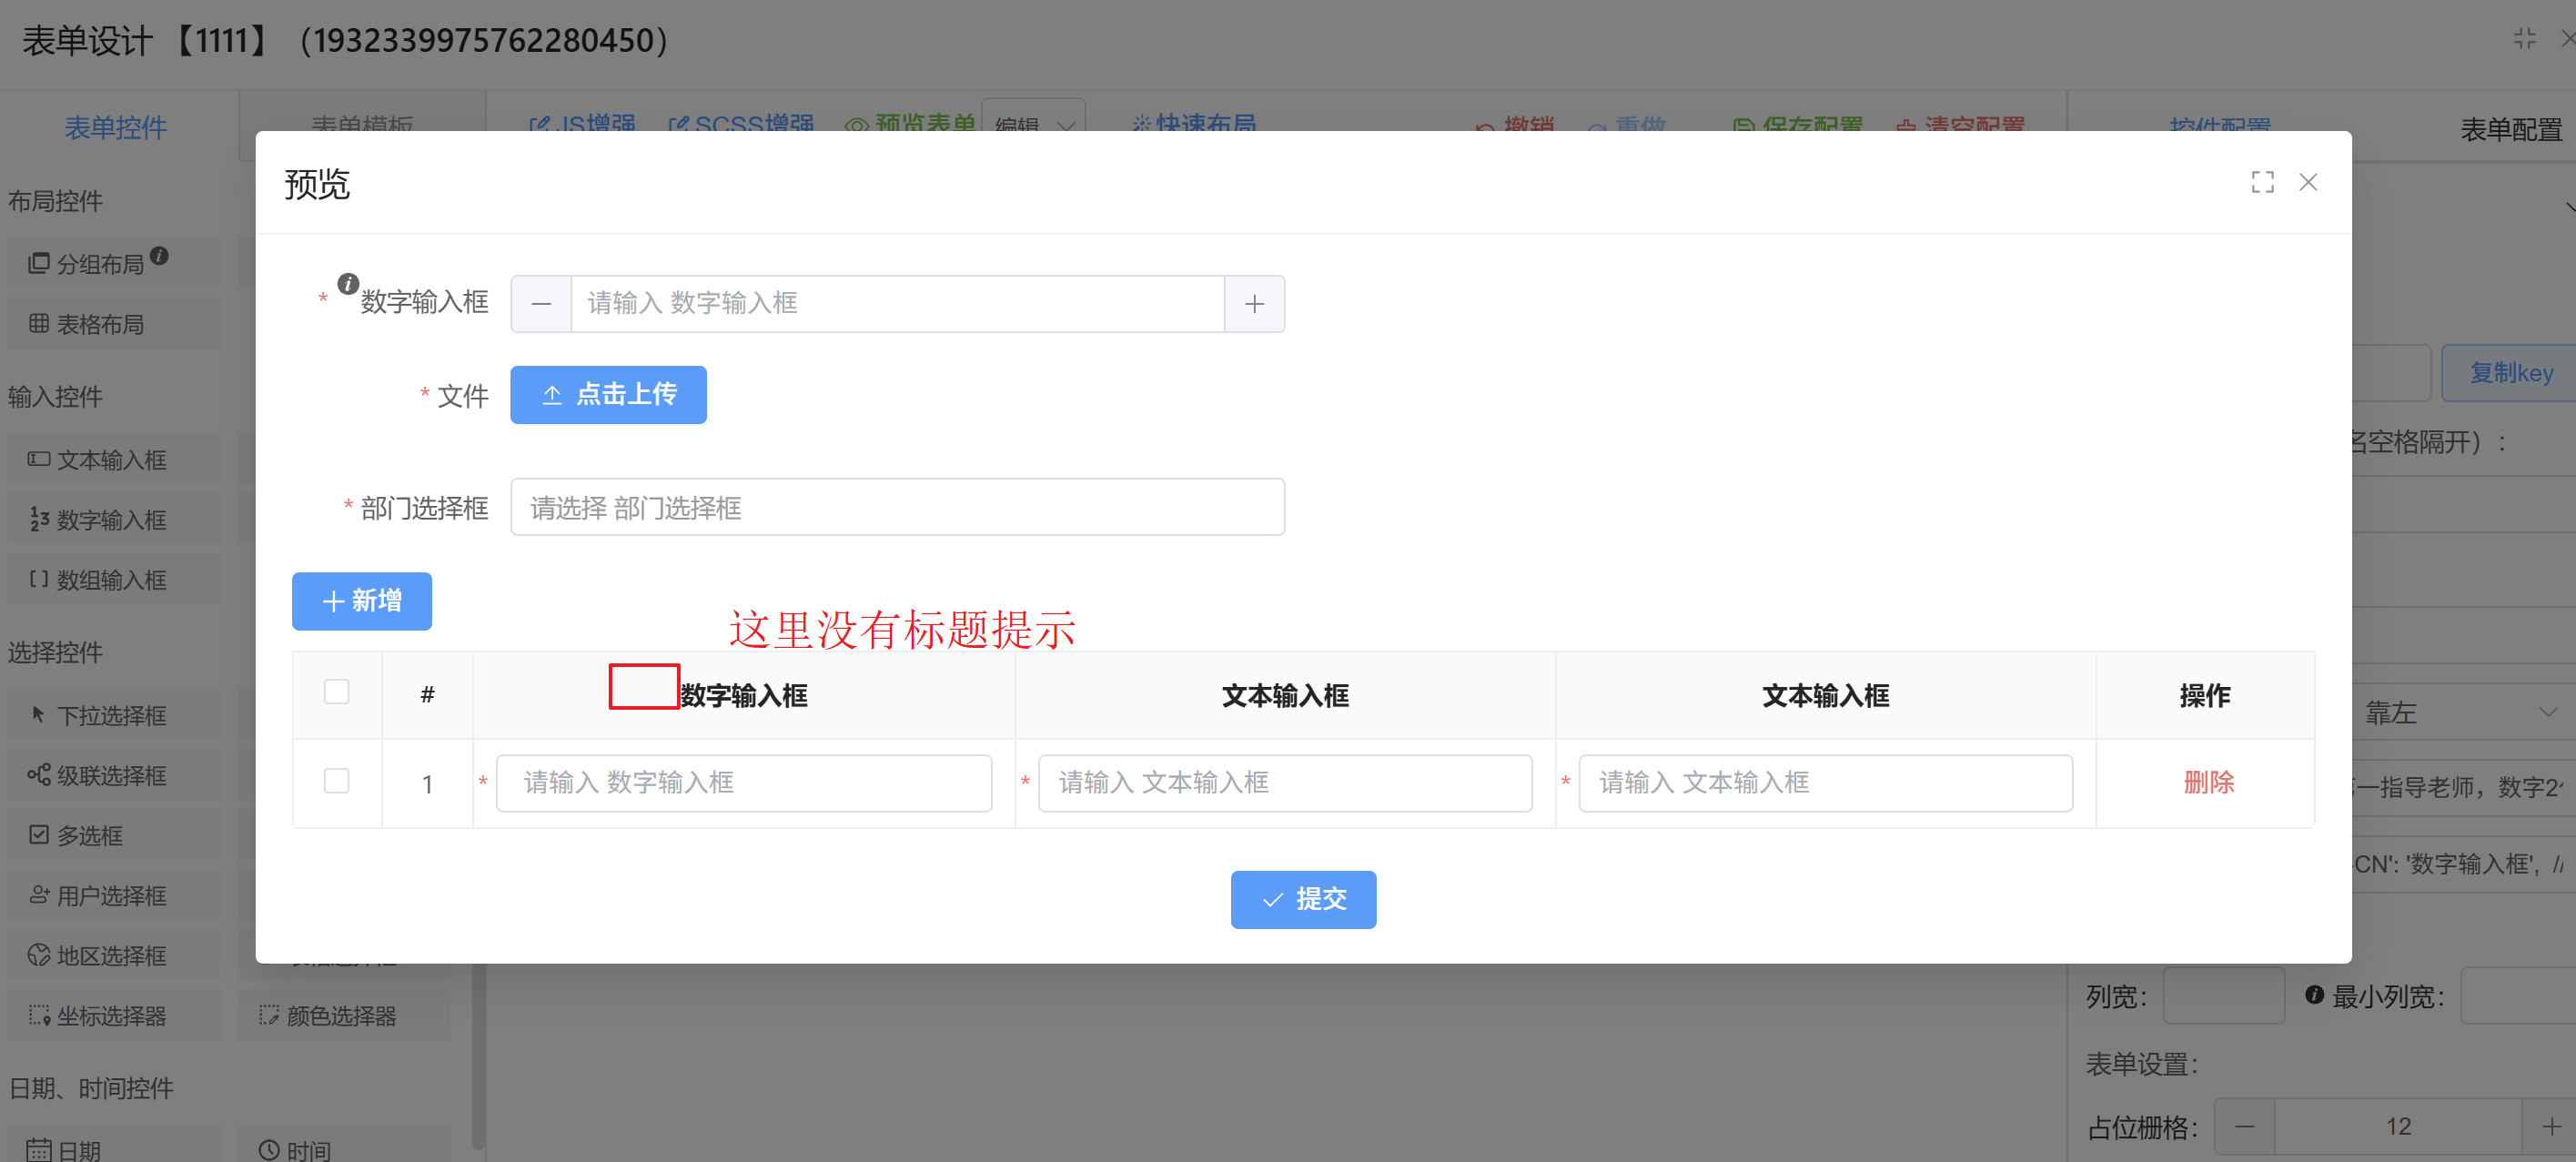
Task: Click the 删除 link in row 1
Action: coord(2208,782)
